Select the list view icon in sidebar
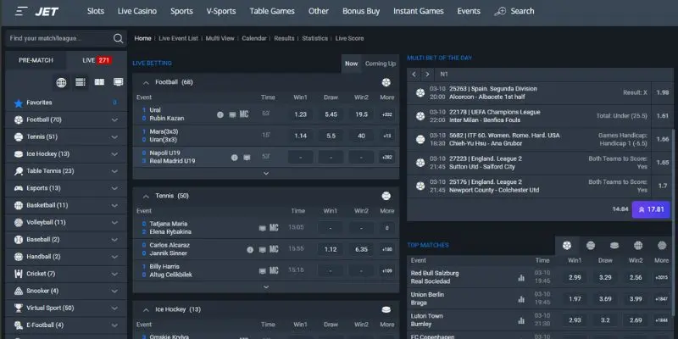The width and height of the screenshot is (678, 339). click(81, 82)
